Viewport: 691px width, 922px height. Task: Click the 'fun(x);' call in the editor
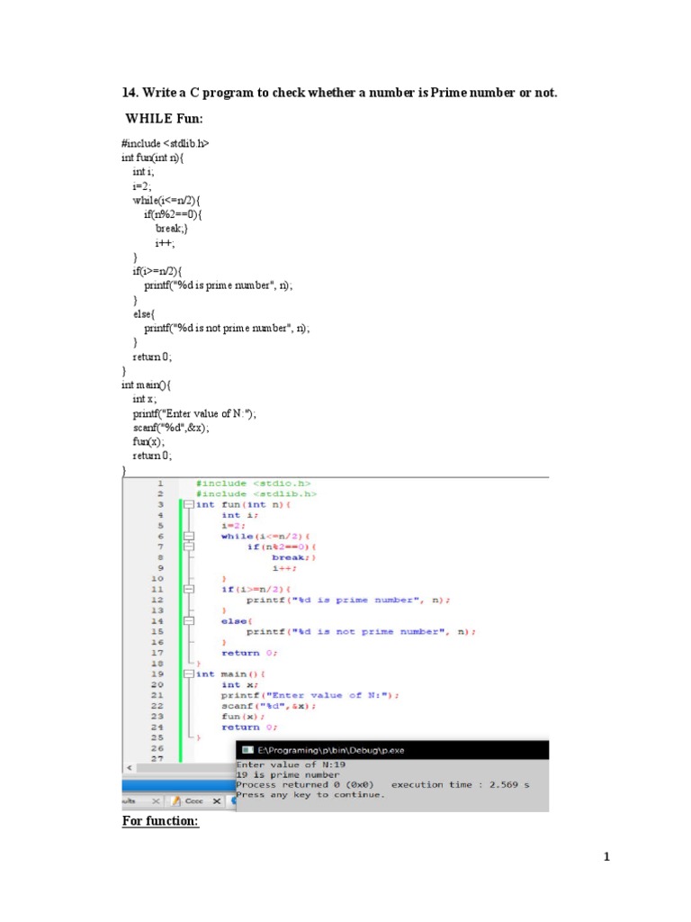tap(243, 716)
